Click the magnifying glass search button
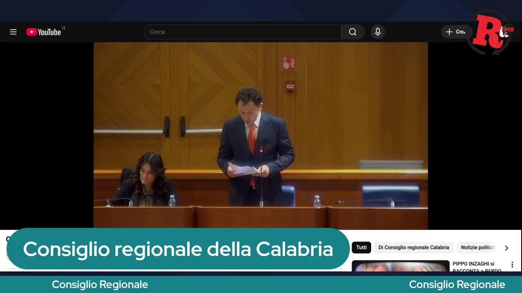This screenshot has height=293, width=522. click(353, 32)
